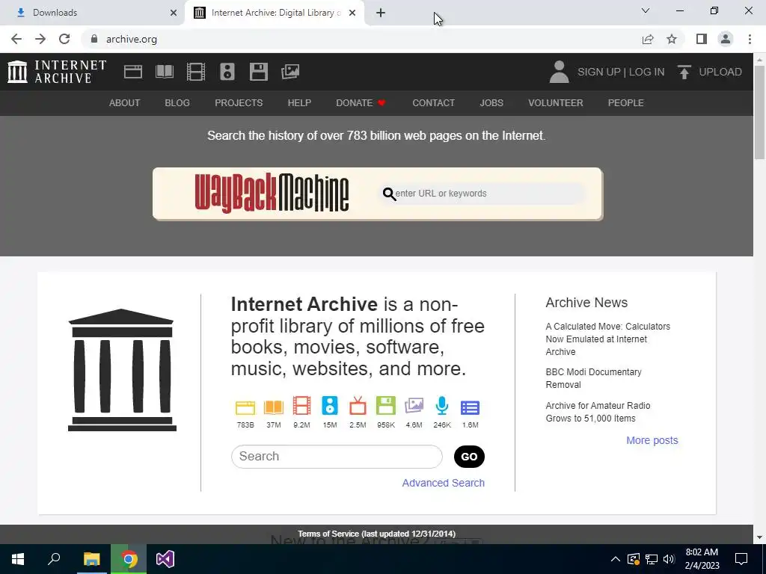The image size is (766, 574).
Task: Open the Texts book icon in navigation
Action: 164,72
